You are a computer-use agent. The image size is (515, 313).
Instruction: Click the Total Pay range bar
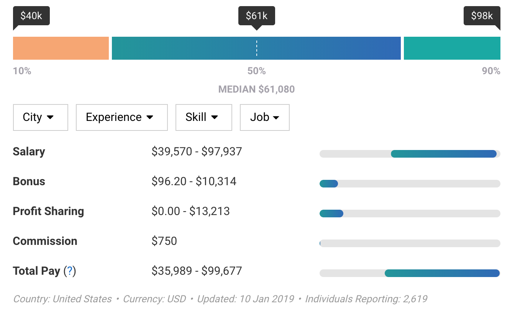click(x=442, y=273)
